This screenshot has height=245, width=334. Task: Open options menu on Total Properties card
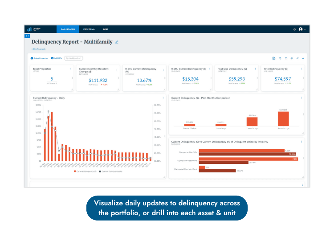(x=71, y=69)
